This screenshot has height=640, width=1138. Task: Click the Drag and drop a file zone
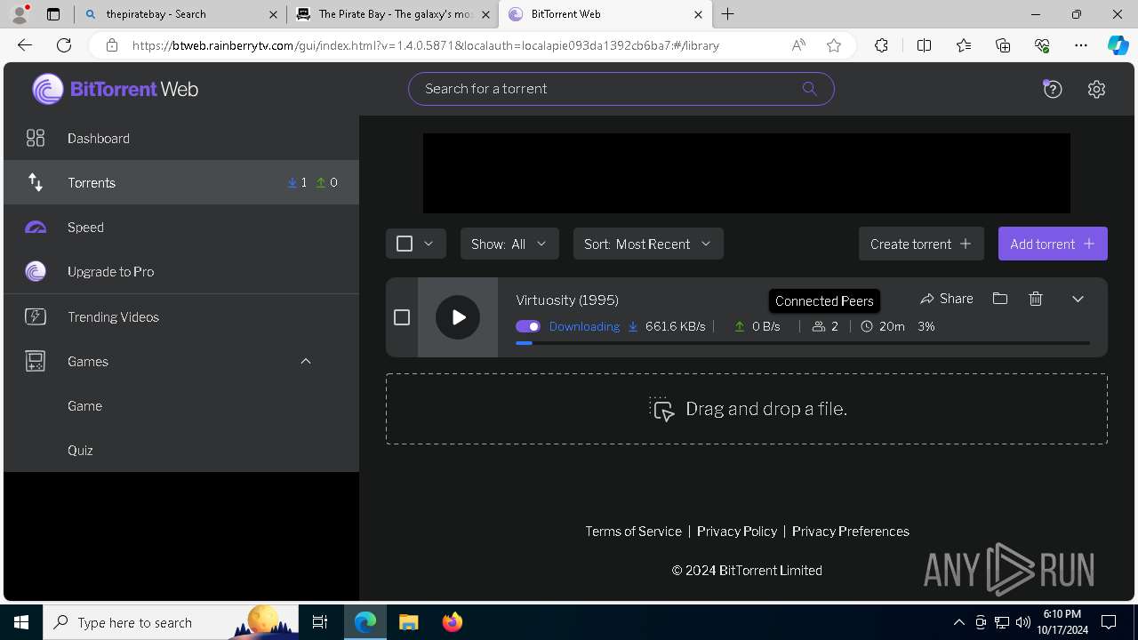747,409
